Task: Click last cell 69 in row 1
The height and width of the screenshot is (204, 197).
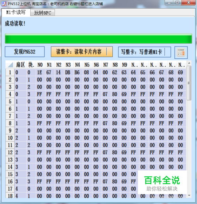Action: point(181,72)
